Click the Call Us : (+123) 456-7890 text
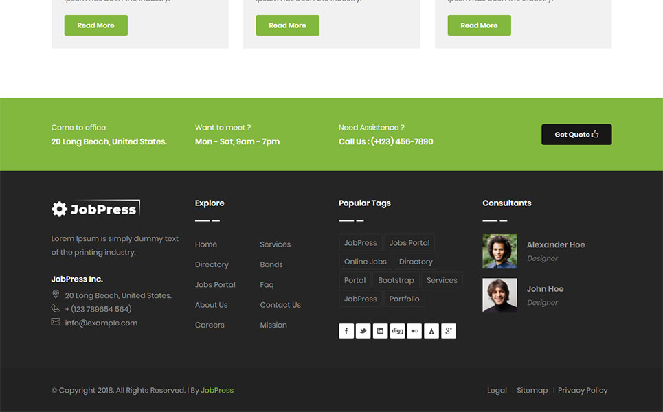This screenshot has height=412, width=663. point(385,141)
